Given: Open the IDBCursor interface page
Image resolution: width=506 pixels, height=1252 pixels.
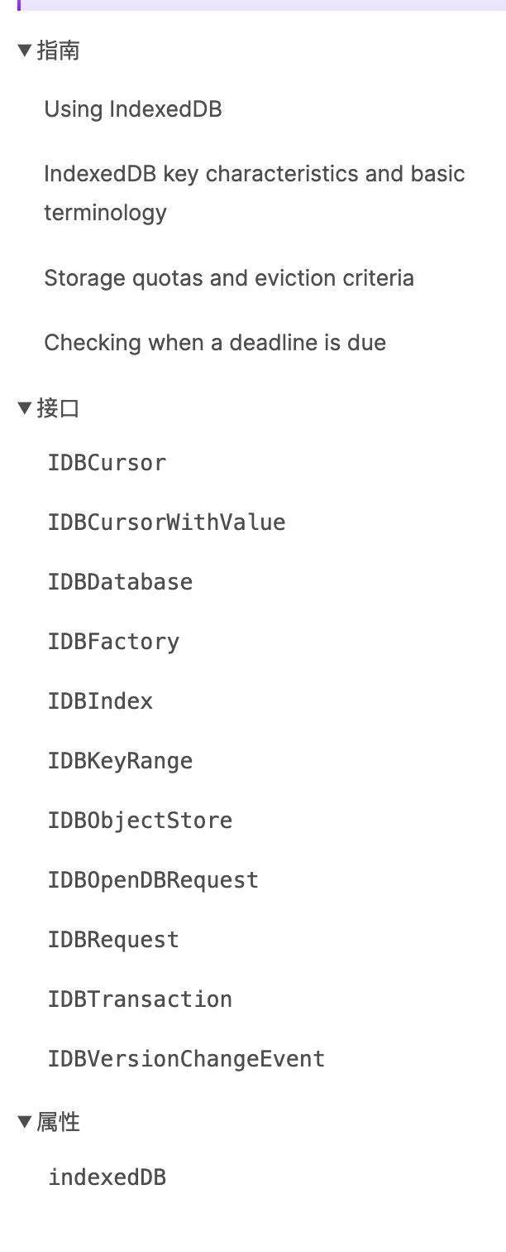Looking at the screenshot, I should pyautogui.click(x=107, y=463).
